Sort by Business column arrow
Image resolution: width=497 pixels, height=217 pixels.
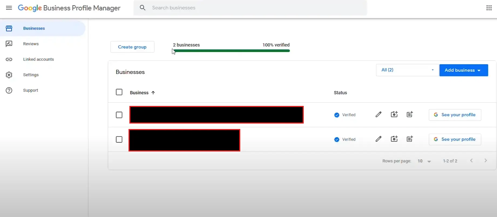pos(153,93)
